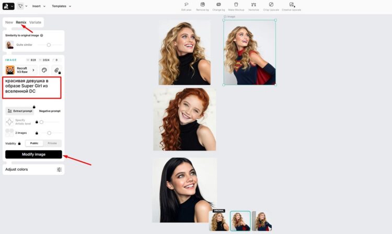392x234 pixels.
Task: Choose the Edit area tool
Action: tap(186, 7)
